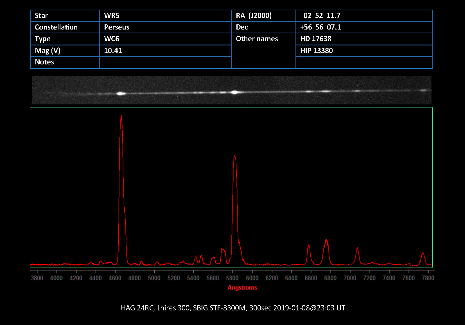The width and height of the screenshot is (465, 325).
Task: Select the 10.41 magnitude value
Action: [113, 51]
